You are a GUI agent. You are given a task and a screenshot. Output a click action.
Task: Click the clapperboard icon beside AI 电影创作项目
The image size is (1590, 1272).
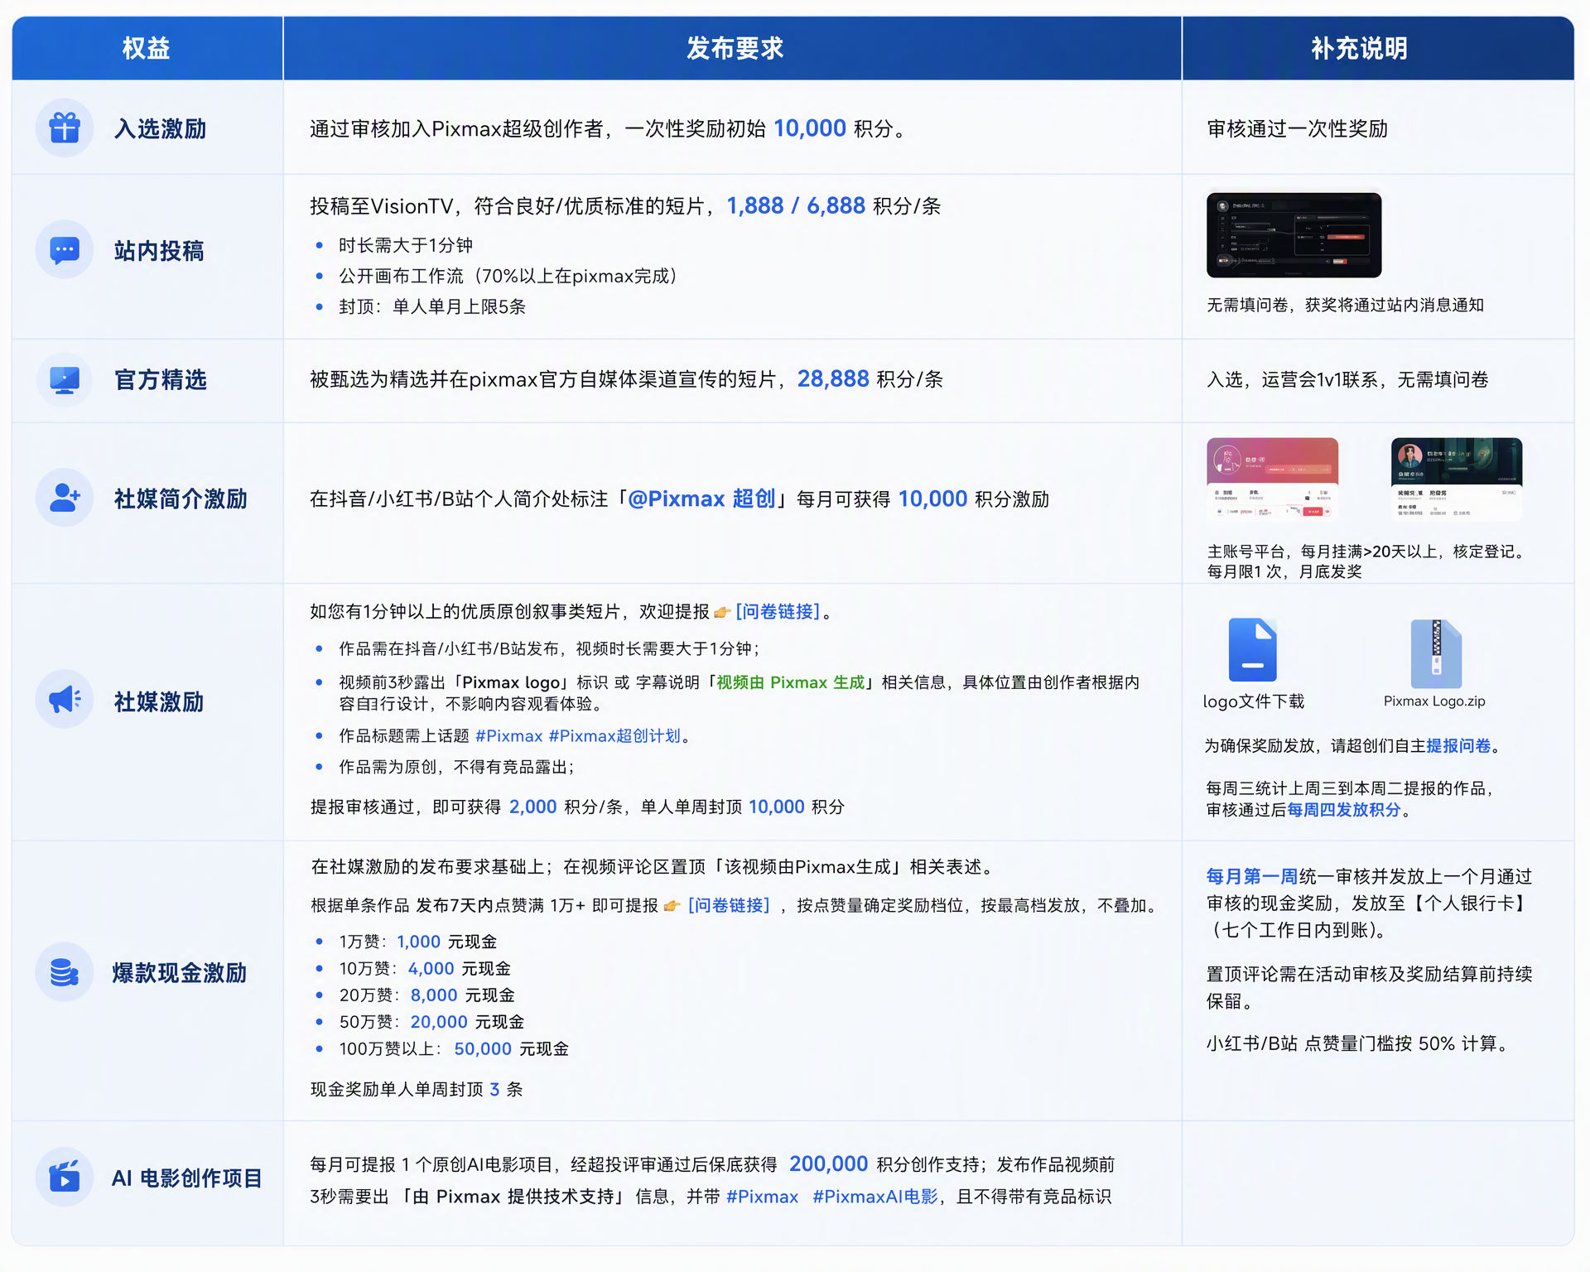pyautogui.click(x=65, y=1177)
